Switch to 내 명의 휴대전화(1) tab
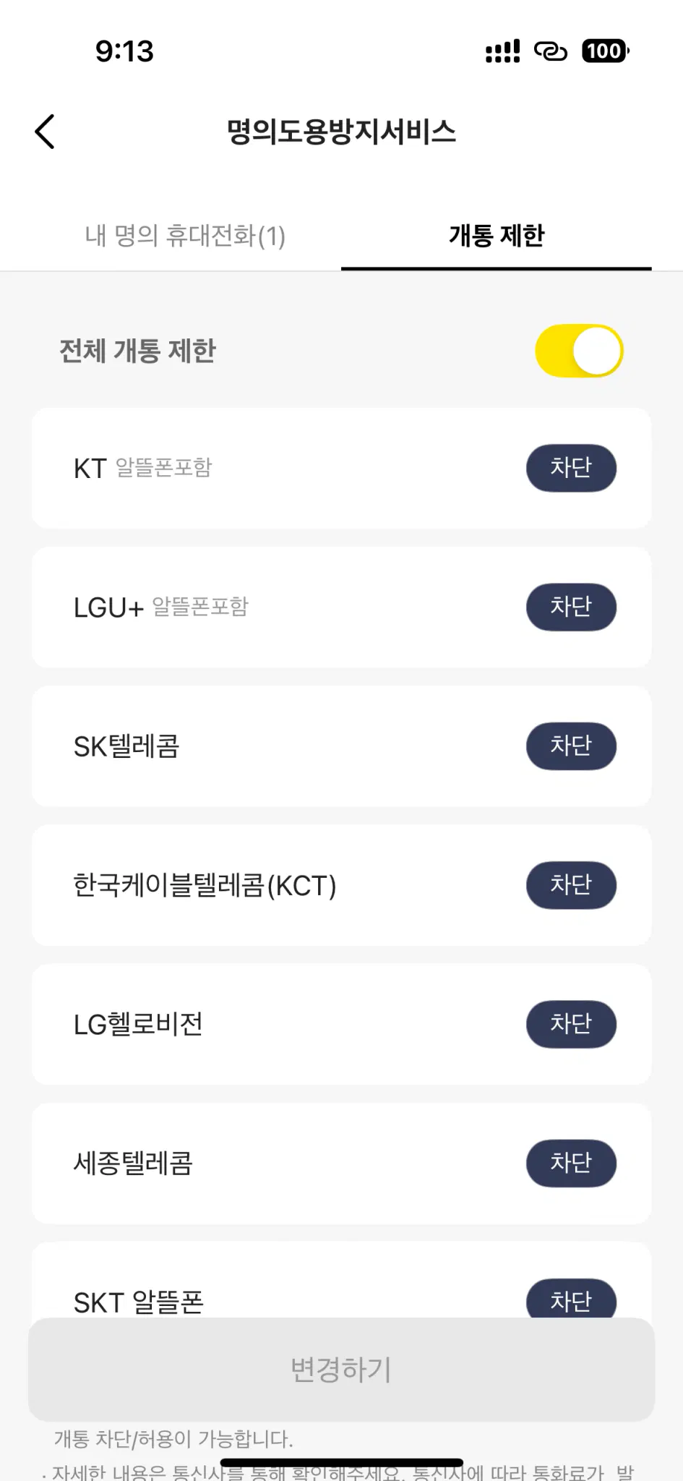The width and height of the screenshot is (683, 1481). 185,236
